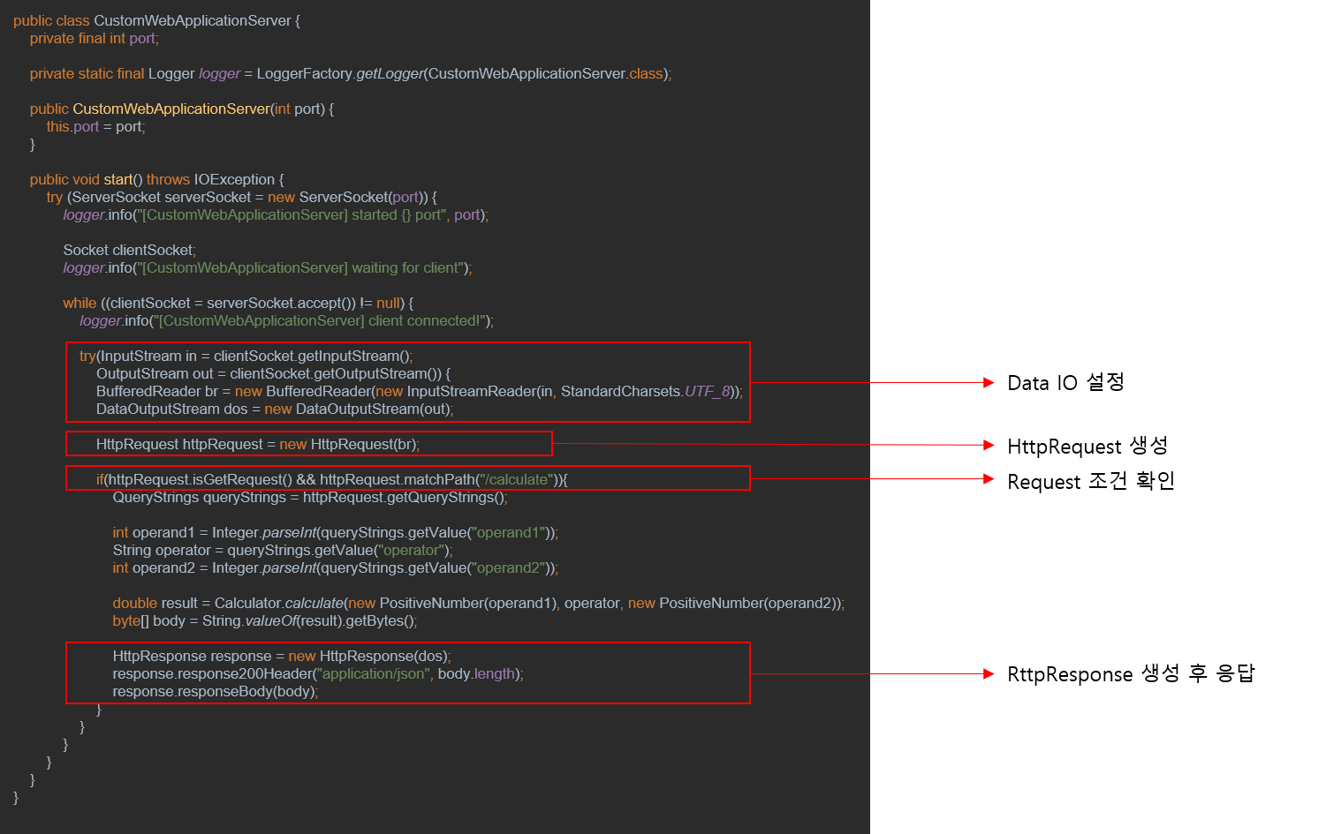Click the red arrow pointing from the try block
The width and height of the screenshot is (1326, 834).
click(988, 382)
